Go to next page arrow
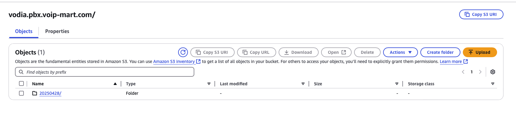The width and height of the screenshot is (516, 129). pos(480,72)
